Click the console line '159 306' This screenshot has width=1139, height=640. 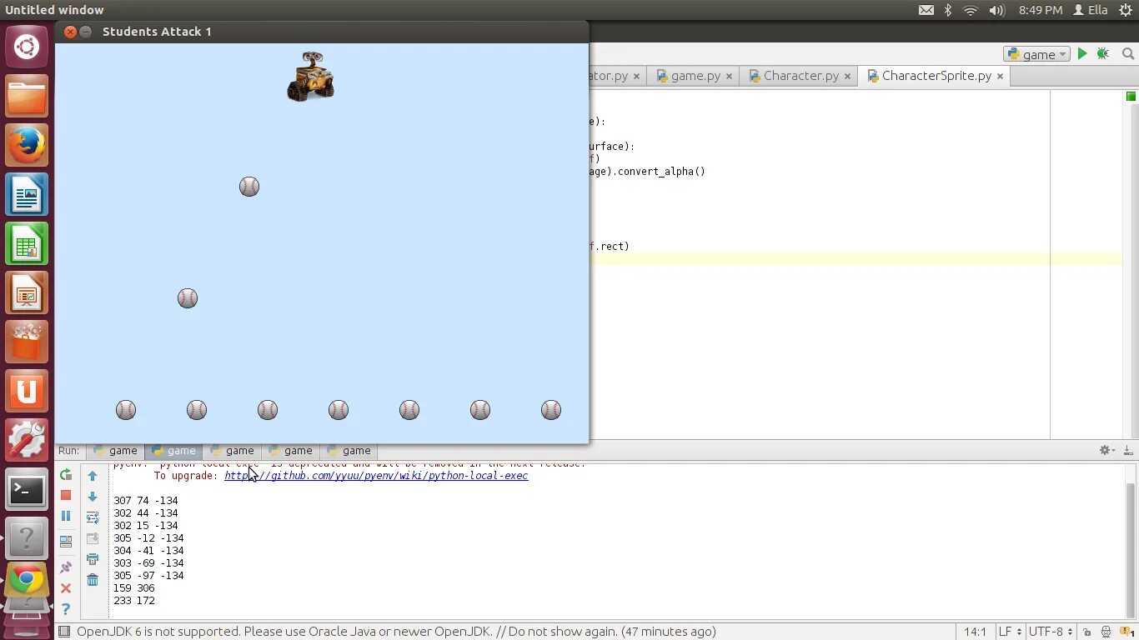click(134, 587)
